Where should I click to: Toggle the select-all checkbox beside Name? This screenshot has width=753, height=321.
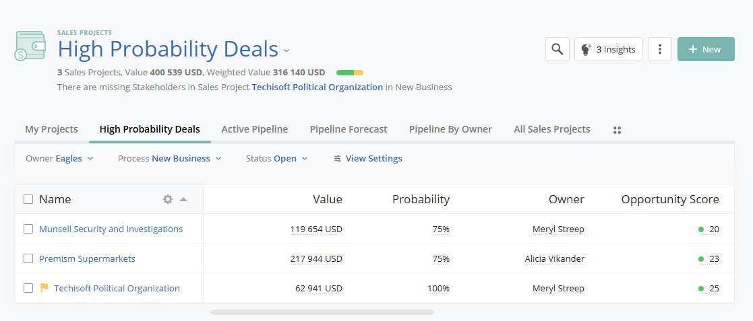(28, 199)
